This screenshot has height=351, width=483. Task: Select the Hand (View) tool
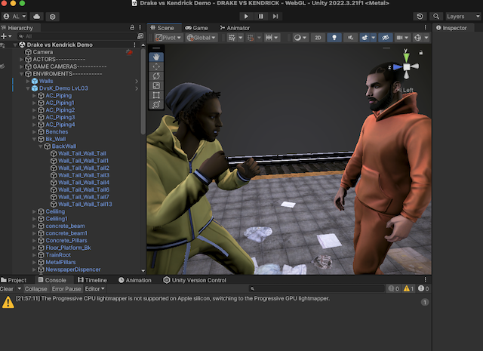pos(156,55)
